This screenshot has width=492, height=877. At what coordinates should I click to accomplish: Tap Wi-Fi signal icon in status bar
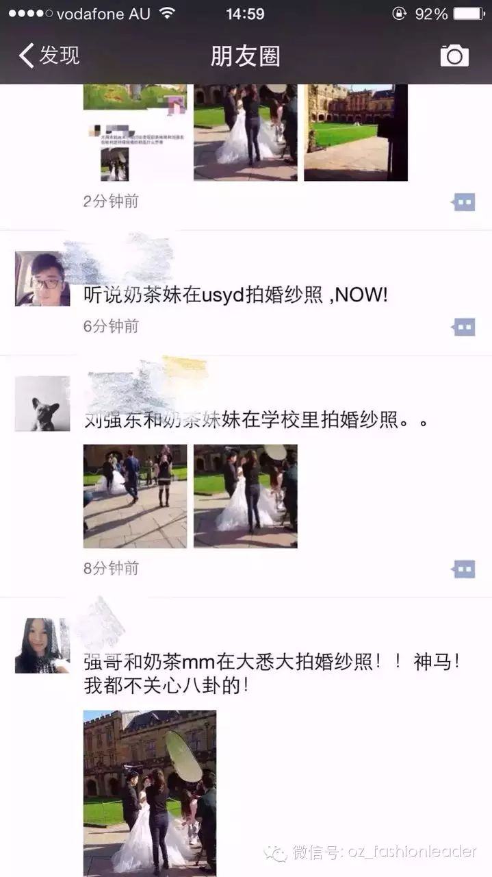click(167, 13)
